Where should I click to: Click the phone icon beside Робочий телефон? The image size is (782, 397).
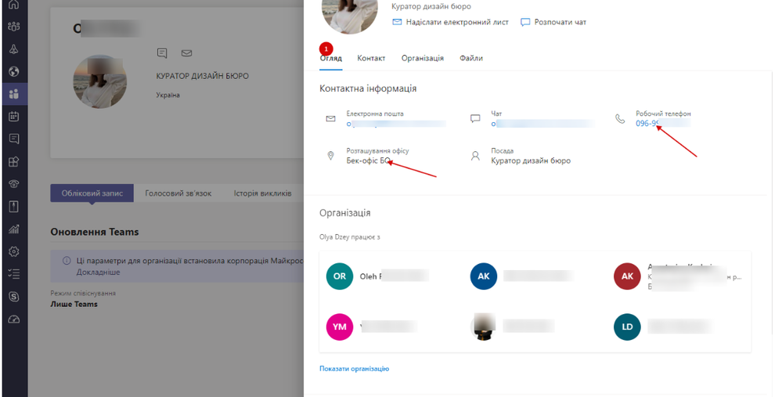(x=620, y=119)
